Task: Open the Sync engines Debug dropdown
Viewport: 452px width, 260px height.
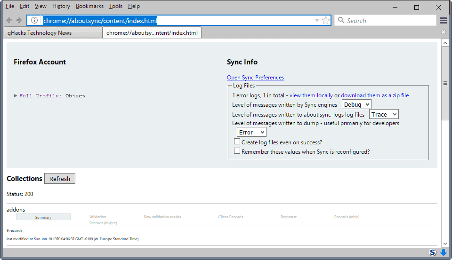Action: [356, 104]
